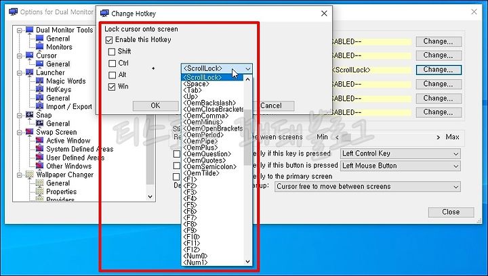Open 'Cursor free to move between screens' dropdown
Screen dimensions: 488x276
[367, 187]
